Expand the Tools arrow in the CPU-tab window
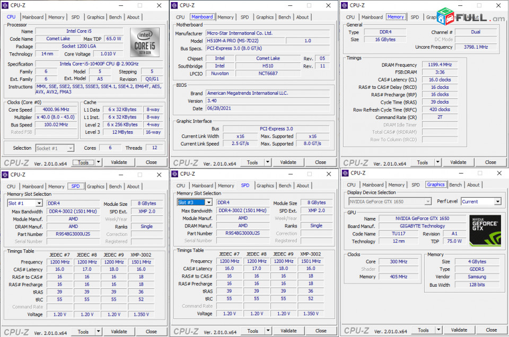This screenshot has height=337, width=509. tap(99, 162)
